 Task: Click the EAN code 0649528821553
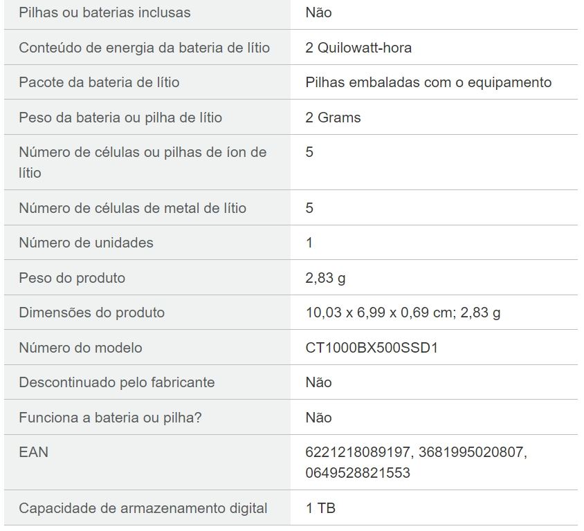coord(358,473)
